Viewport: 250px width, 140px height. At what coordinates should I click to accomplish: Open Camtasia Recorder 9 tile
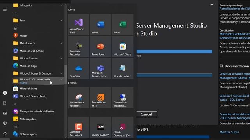79,127
